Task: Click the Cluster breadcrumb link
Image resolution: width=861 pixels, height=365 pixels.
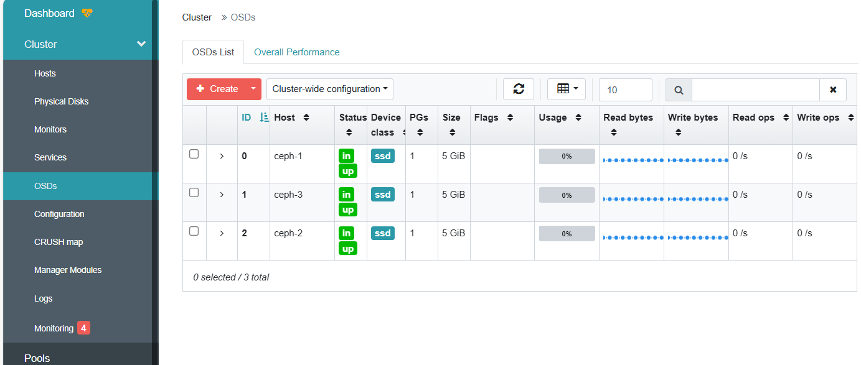Action: (197, 17)
